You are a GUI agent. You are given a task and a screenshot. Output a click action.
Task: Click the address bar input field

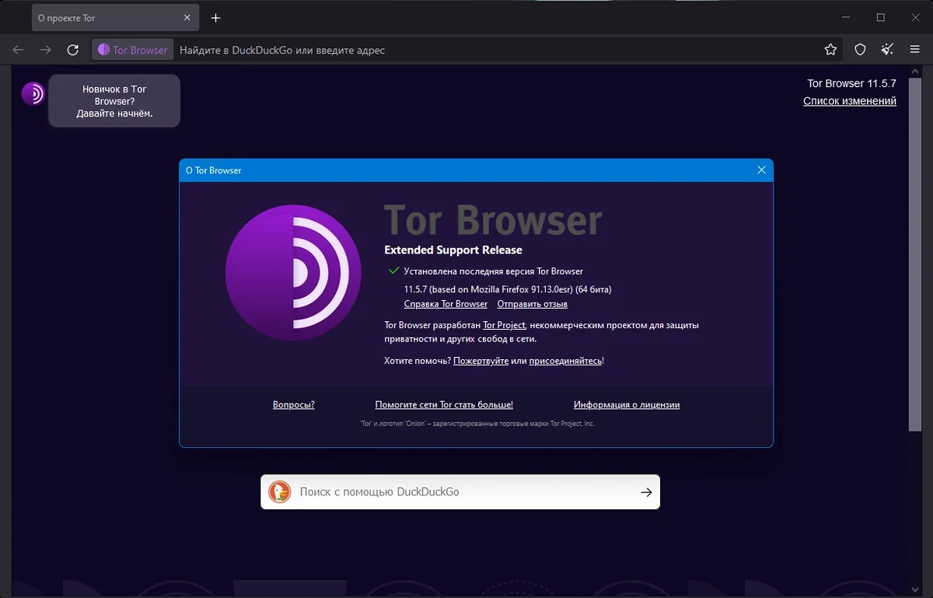tap(498, 50)
